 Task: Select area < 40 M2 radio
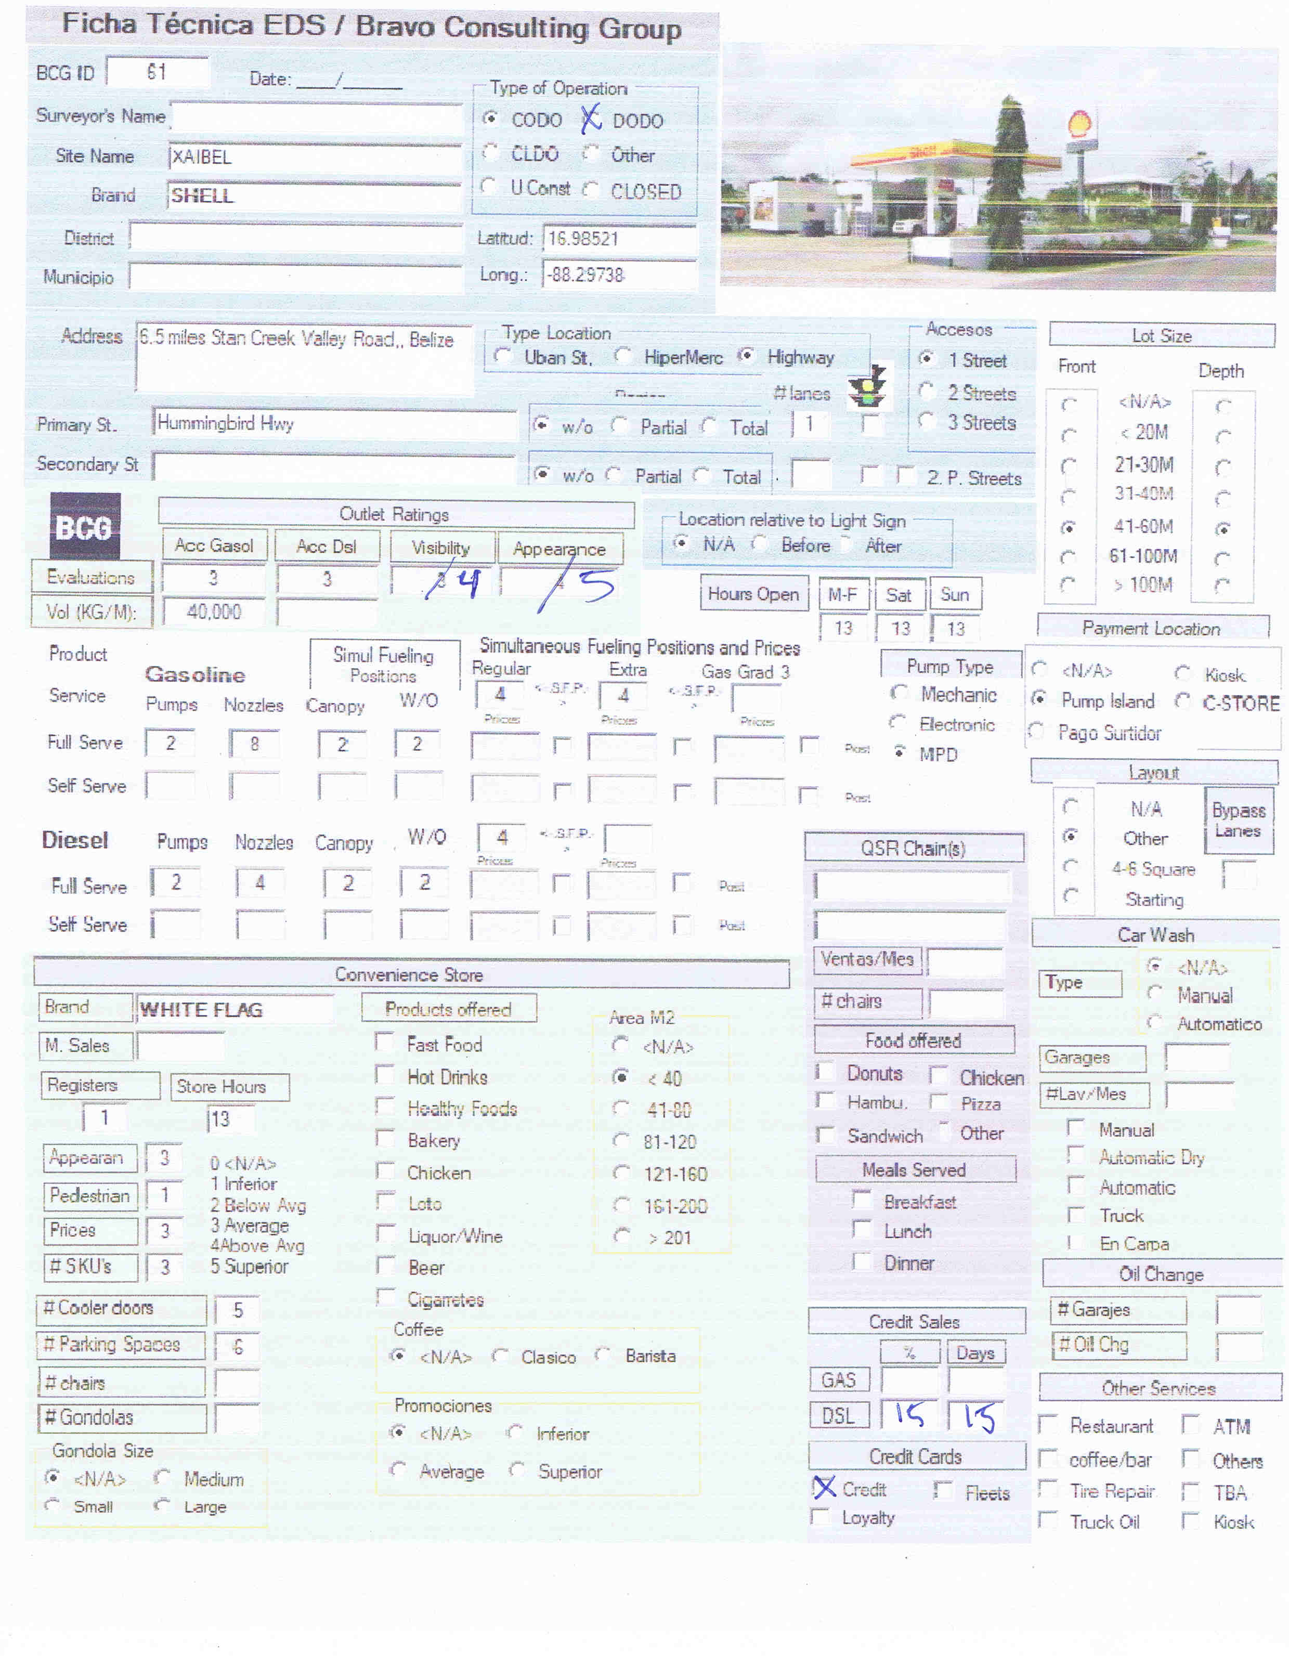coord(621,1076)
